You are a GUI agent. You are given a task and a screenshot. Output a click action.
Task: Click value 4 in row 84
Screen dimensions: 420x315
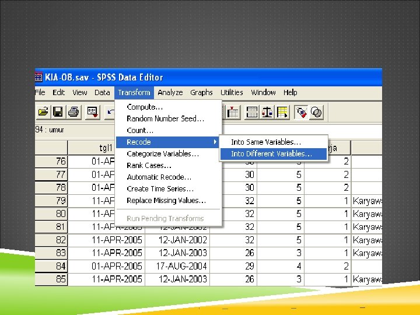tap(281, 266)
